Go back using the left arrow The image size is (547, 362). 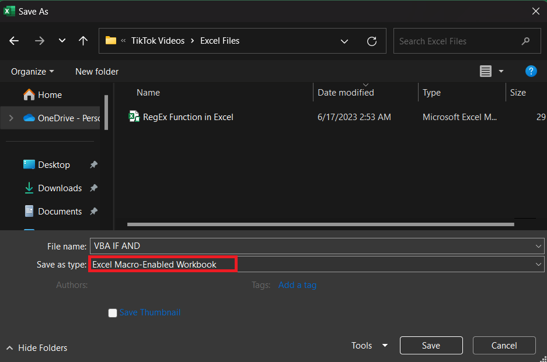point(14,41)
